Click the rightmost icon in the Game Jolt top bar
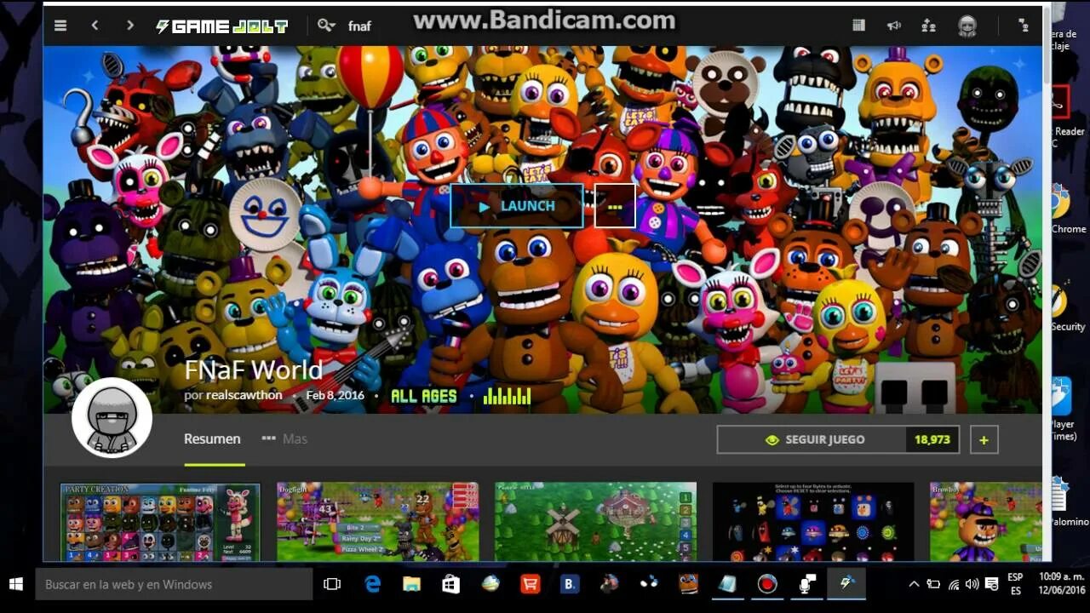 [1023, 26]
